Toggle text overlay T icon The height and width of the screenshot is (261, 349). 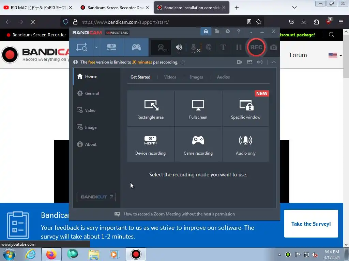(x=223, y=47)
